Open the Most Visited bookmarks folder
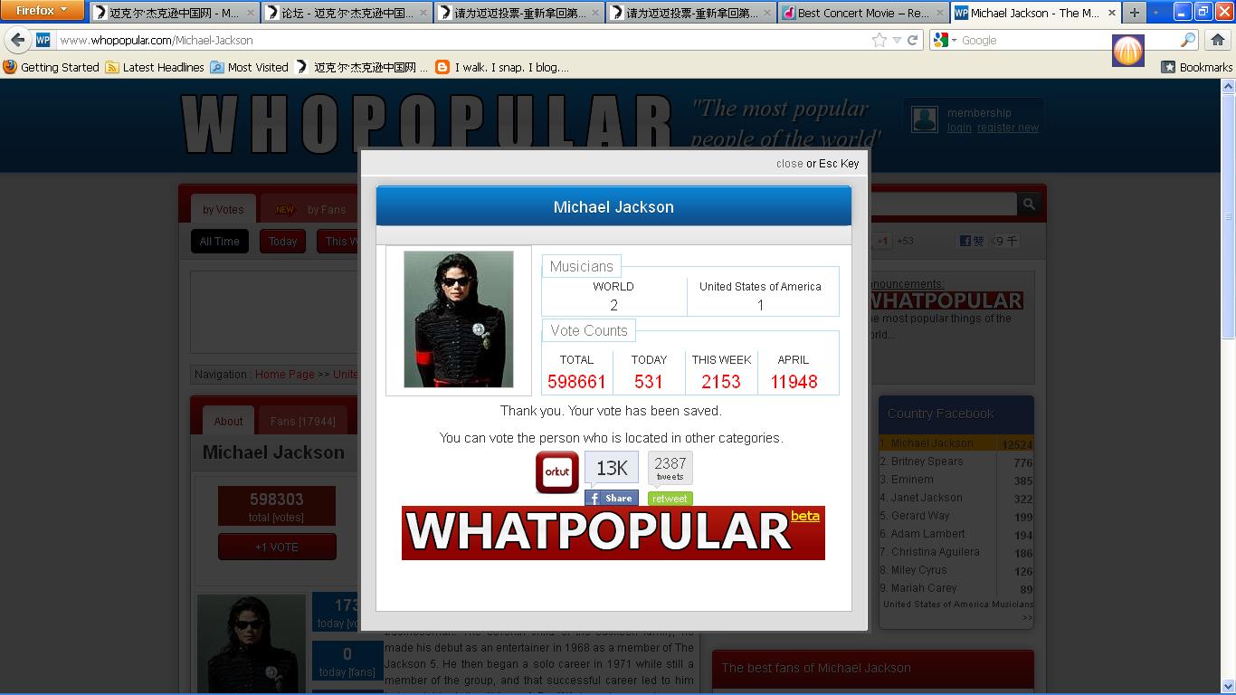Viewport: 1236px width, 695px height. pos(249,67)
